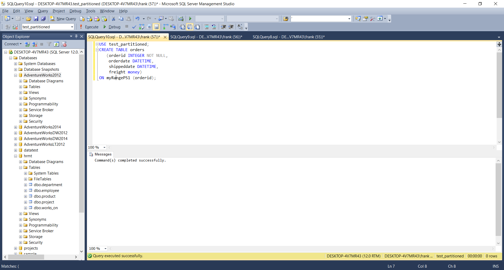Screen dimensions: 504x270
Task: Click the Comment out selected lines icon
Action: tap(207, 27)
